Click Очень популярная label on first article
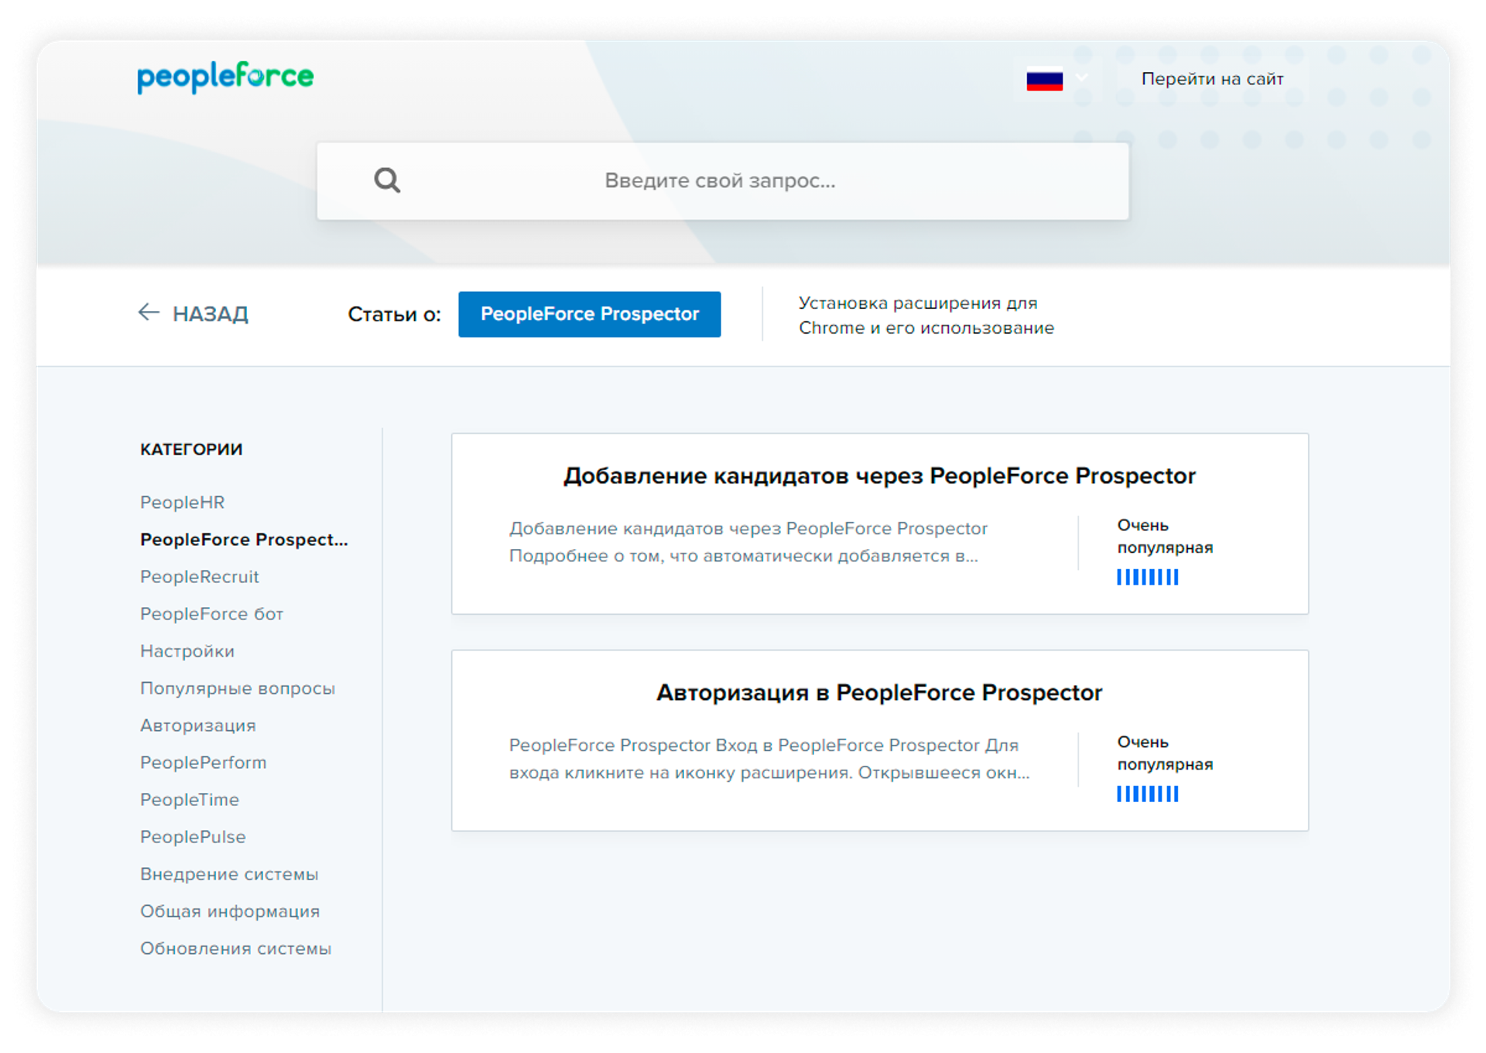The width and height of the screenshot is (1486, 1053). pyautogui.click(x=1165, y=537)
